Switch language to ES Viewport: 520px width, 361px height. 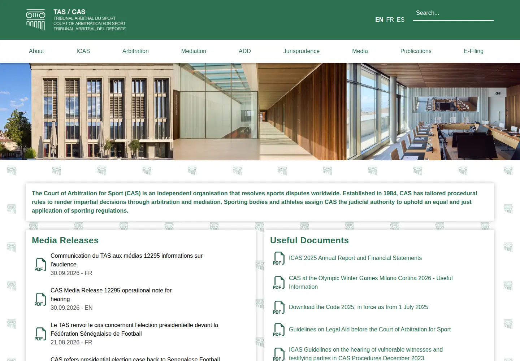[x=400, y=20]
